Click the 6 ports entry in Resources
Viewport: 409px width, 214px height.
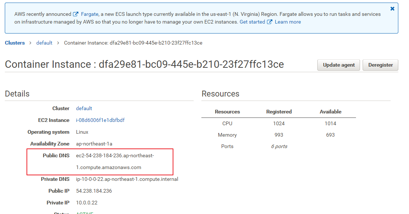[x=279, y=146]
